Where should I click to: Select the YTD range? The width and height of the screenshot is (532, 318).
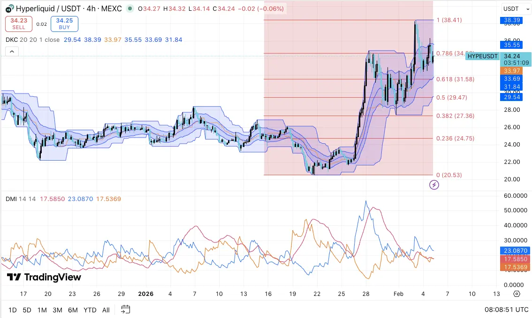coord(90,310)
